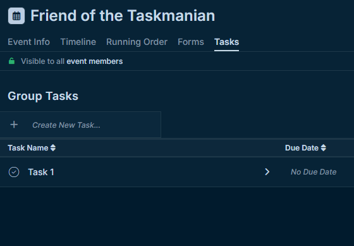Click the Group Tasks heading
Viewport: 354px width, 246px height.
tap(43, 96)
